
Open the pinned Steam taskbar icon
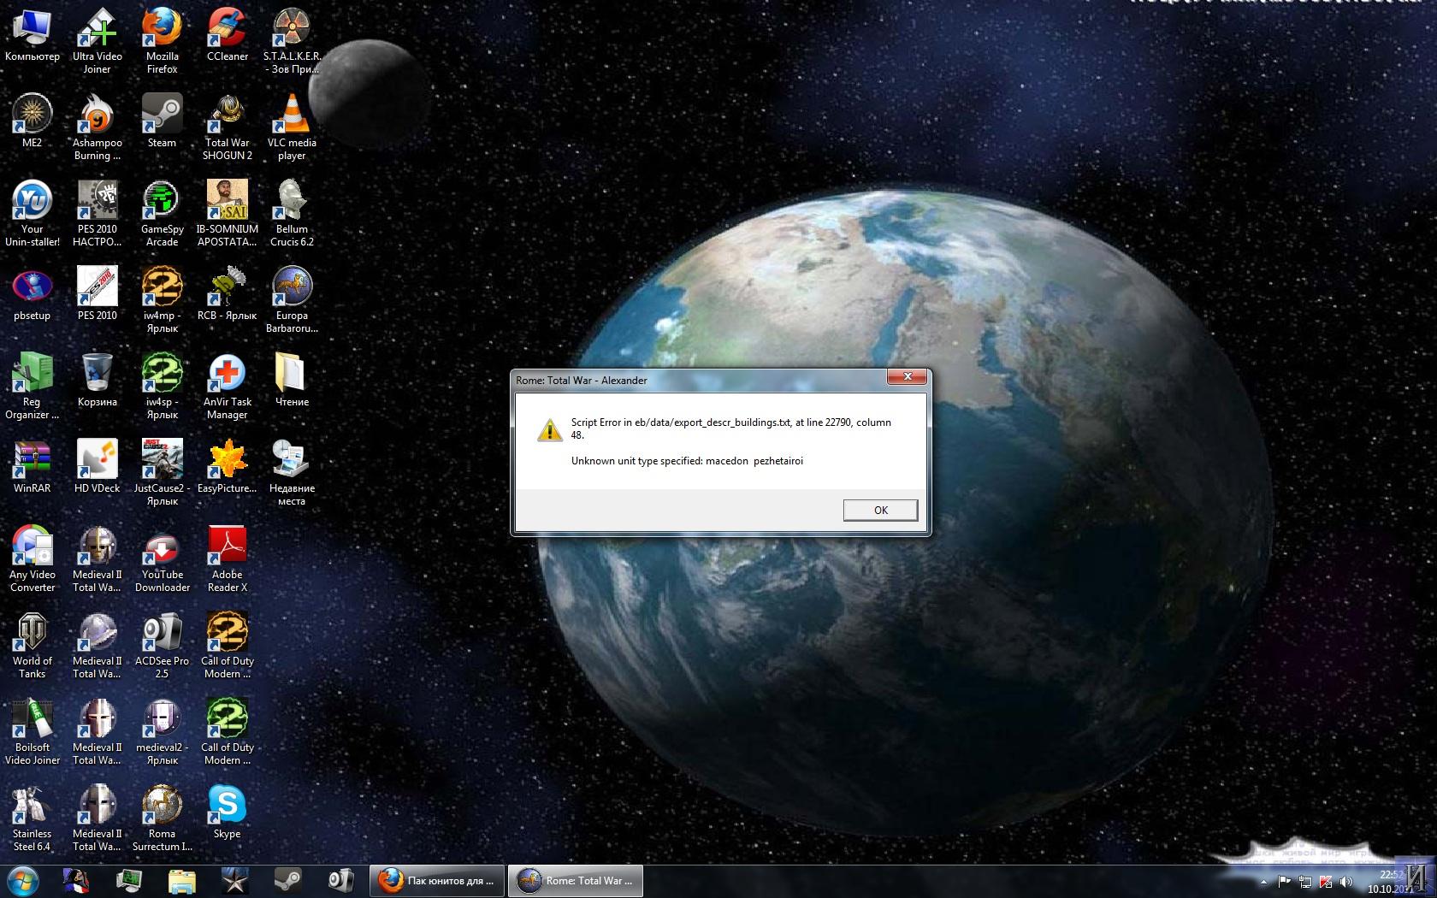click(287, 880)
